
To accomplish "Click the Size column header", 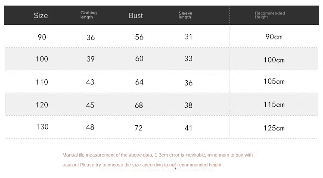I will click(x=41, y=16).
